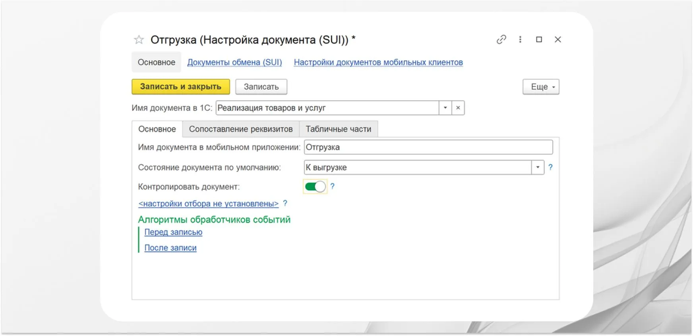Toggle the Контролировать документ switch
This screenshot has height=336, width=693.
click(315, 187)
